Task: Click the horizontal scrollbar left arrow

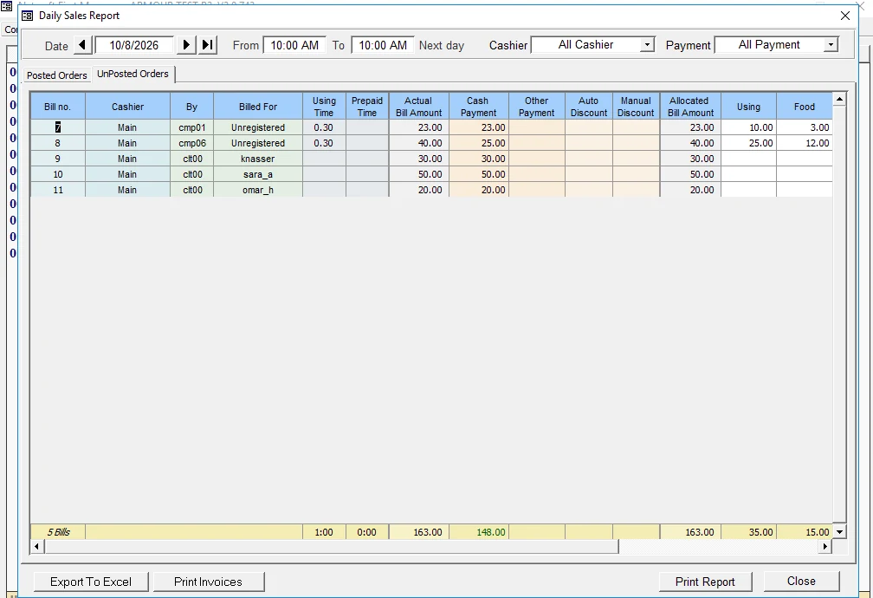Action: 36,547
